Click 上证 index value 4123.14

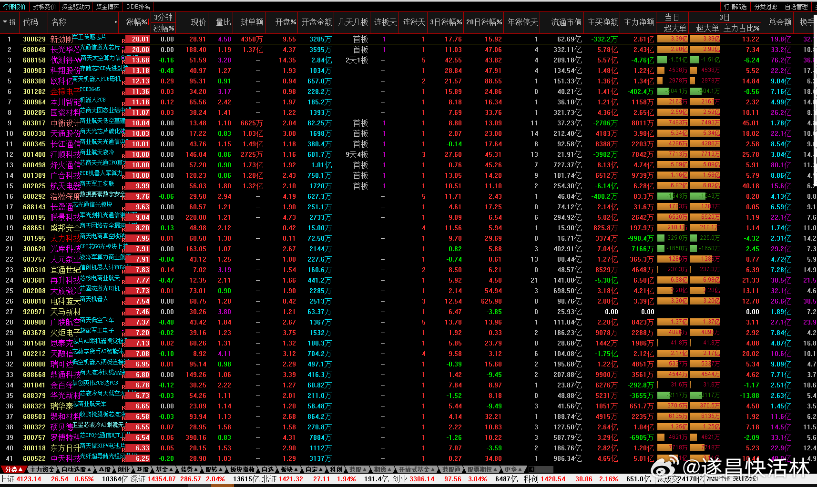click(x=29, y=479)
